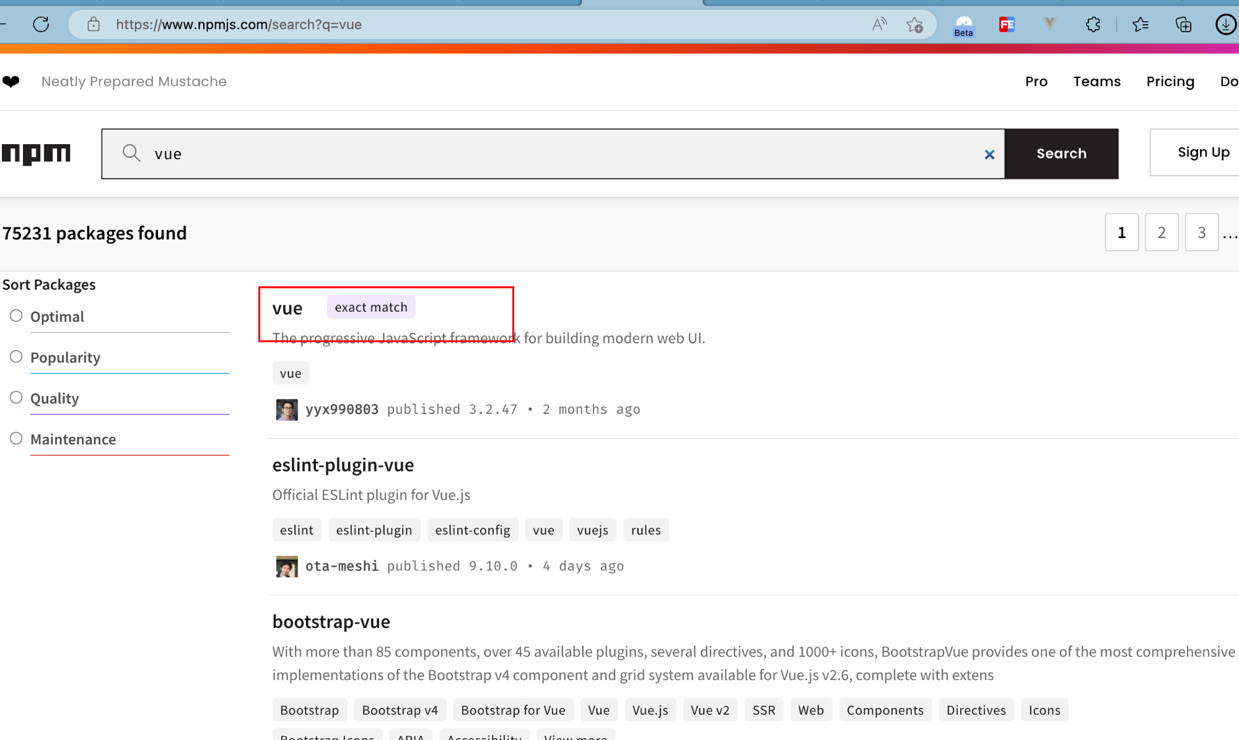The width and height of the screenshot is (1239, 740).
Task: Open the Extensions puzzle icon
Action: (x=1093, y=25)
